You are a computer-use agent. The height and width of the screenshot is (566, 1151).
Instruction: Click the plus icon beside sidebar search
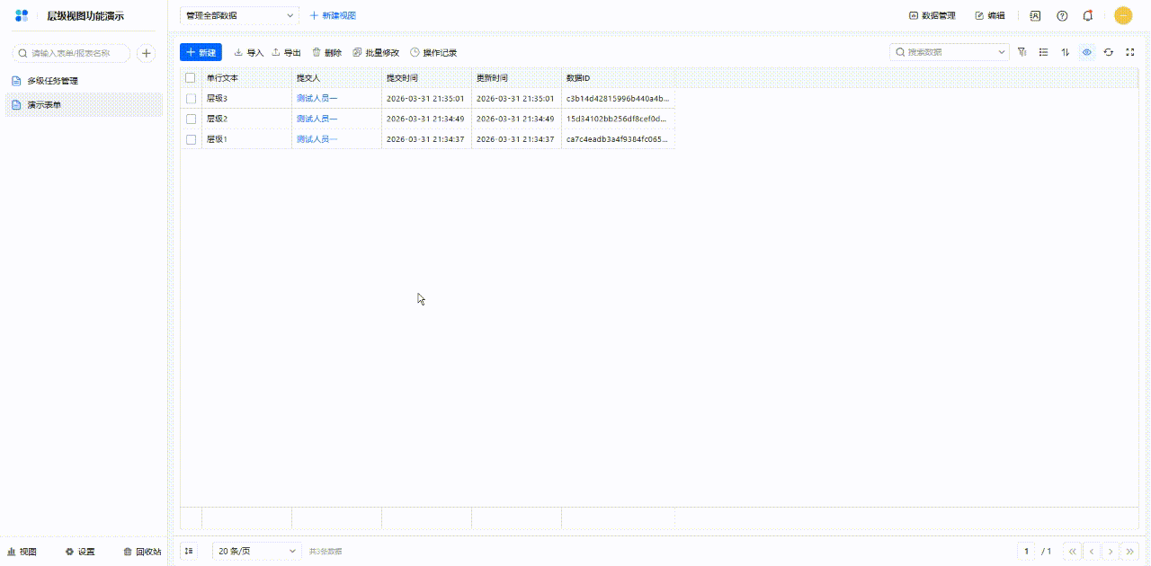(146, 53)
